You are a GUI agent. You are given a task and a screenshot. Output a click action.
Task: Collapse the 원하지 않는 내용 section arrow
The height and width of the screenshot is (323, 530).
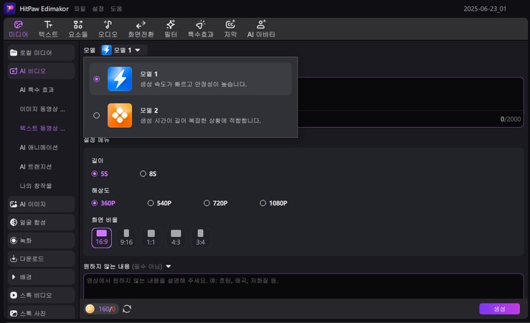(x=169, y=266)
